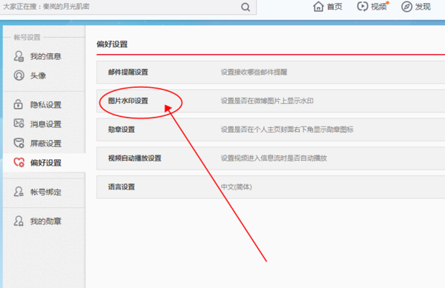Image resolution: width=445 pixels, height=288 pixels.
Task: Click the 头像 avatar icon
Action: (19, 76)
